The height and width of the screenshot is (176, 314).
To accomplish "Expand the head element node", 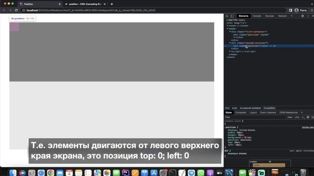I will click(228, 26).
